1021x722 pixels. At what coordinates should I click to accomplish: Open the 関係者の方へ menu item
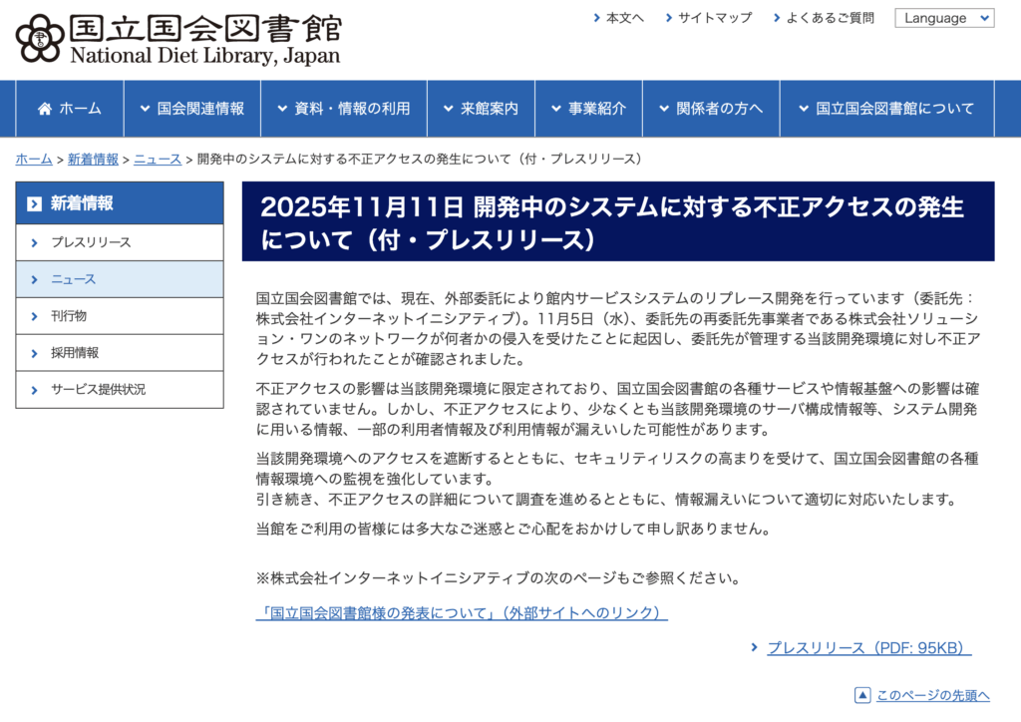tap(710, 109)
